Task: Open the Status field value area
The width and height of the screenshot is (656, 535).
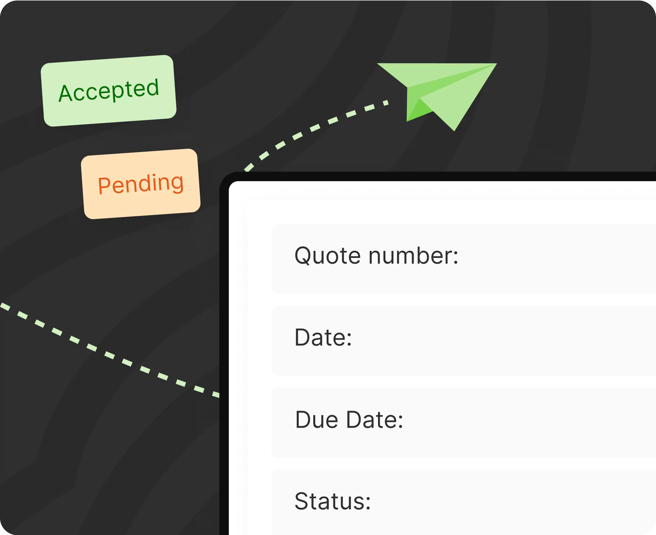Action: 514,503
